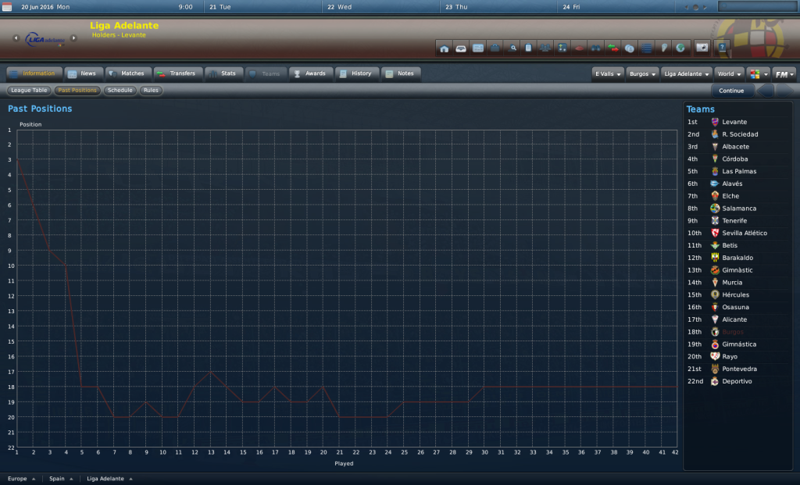Screen dimensions: 800x485
Task: Click the red lips icon
Action: point(579,48)
